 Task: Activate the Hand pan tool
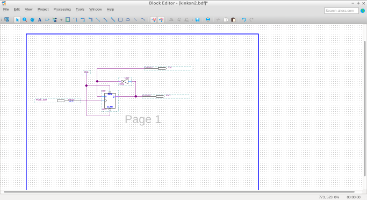click(x=32, y=20)
